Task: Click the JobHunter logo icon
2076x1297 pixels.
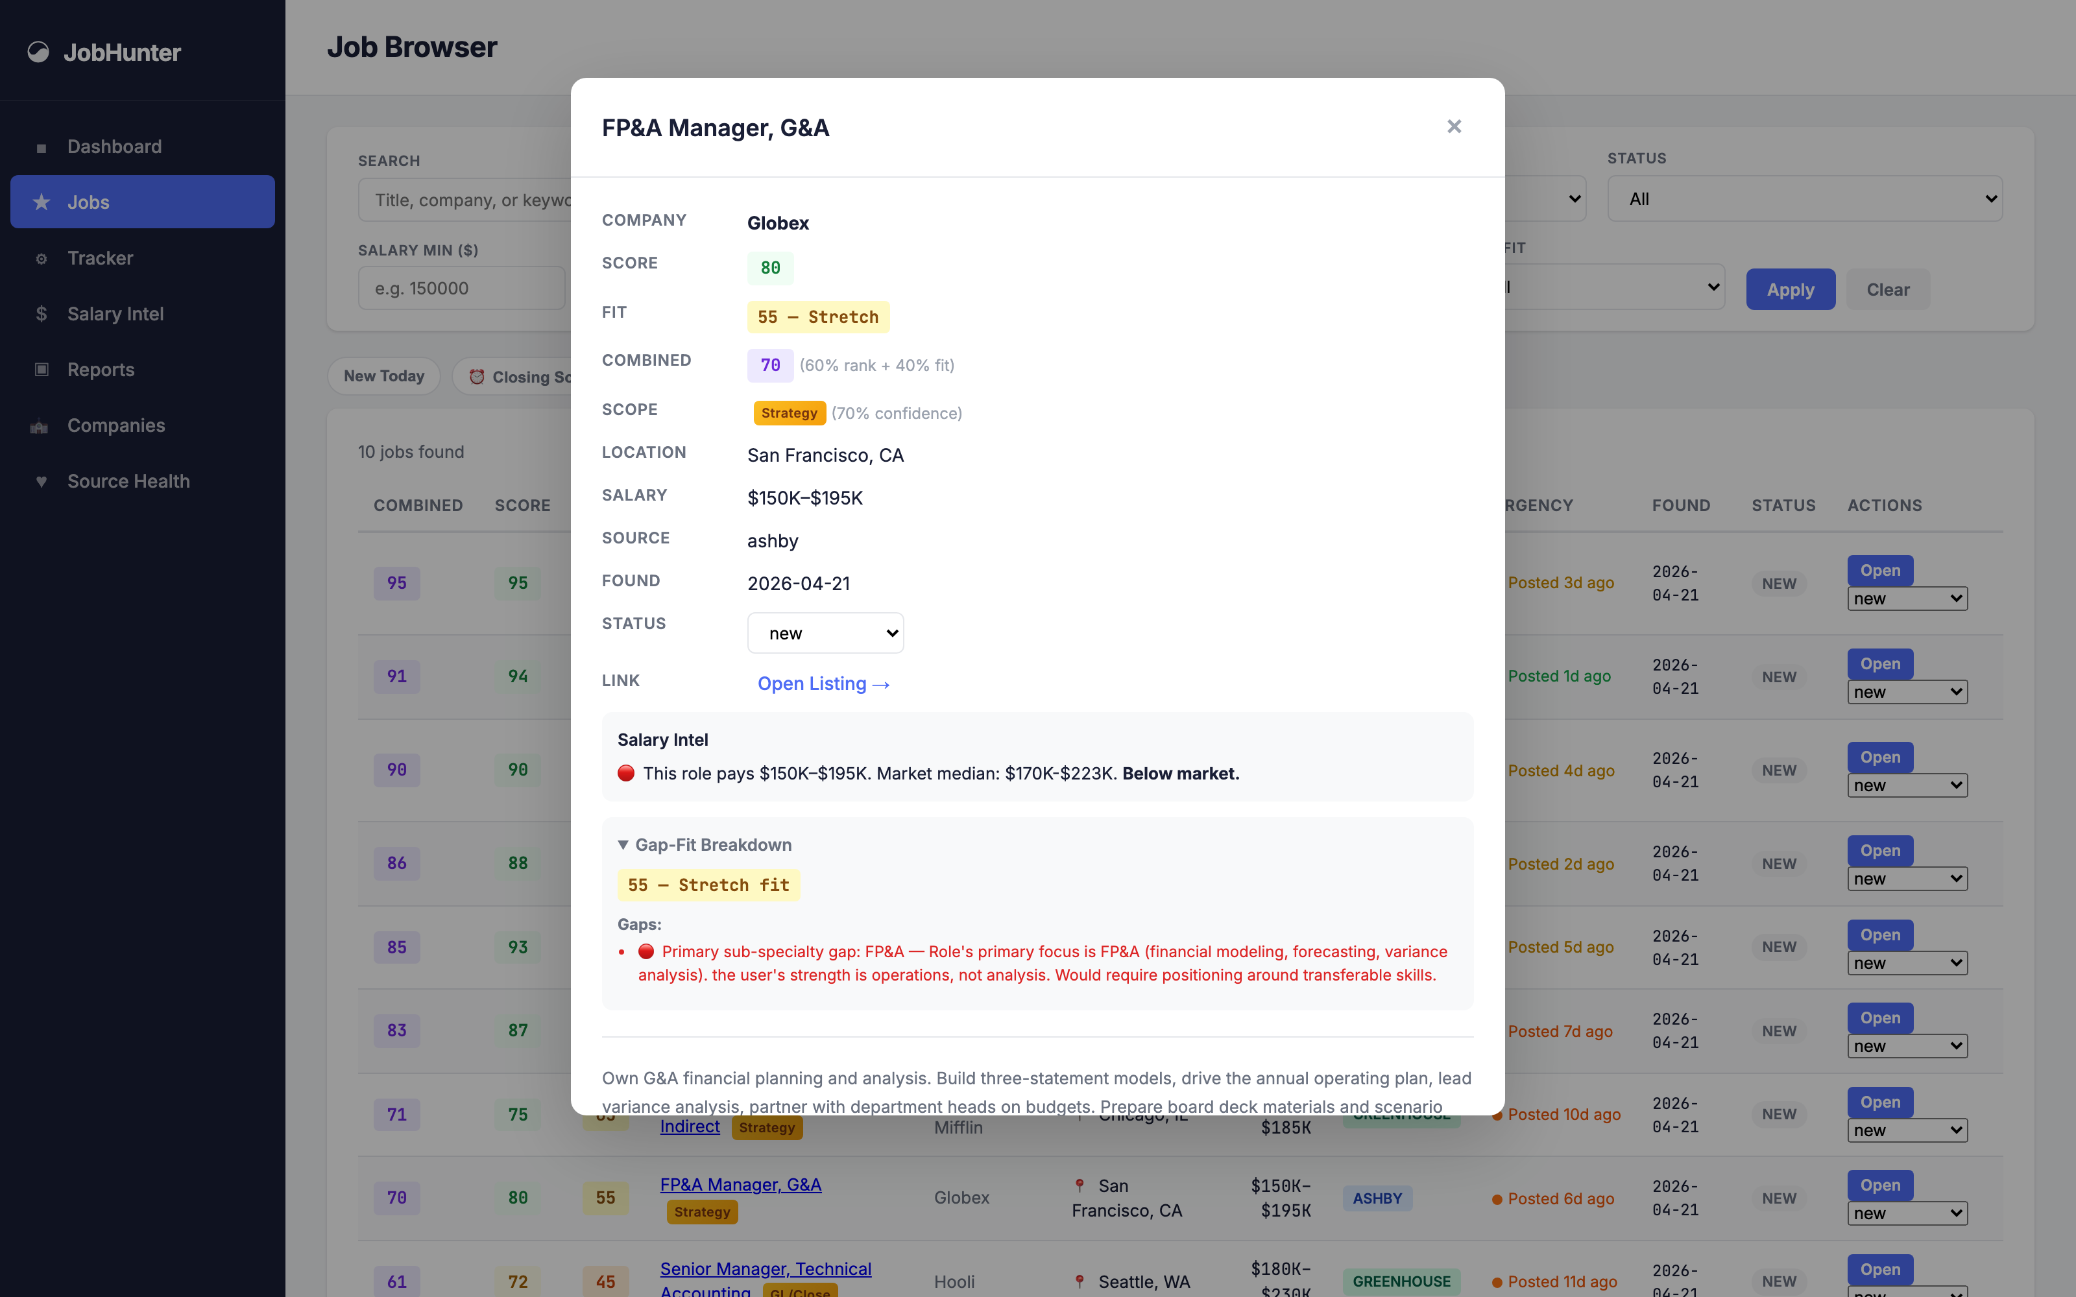Action: coord(39,53)
